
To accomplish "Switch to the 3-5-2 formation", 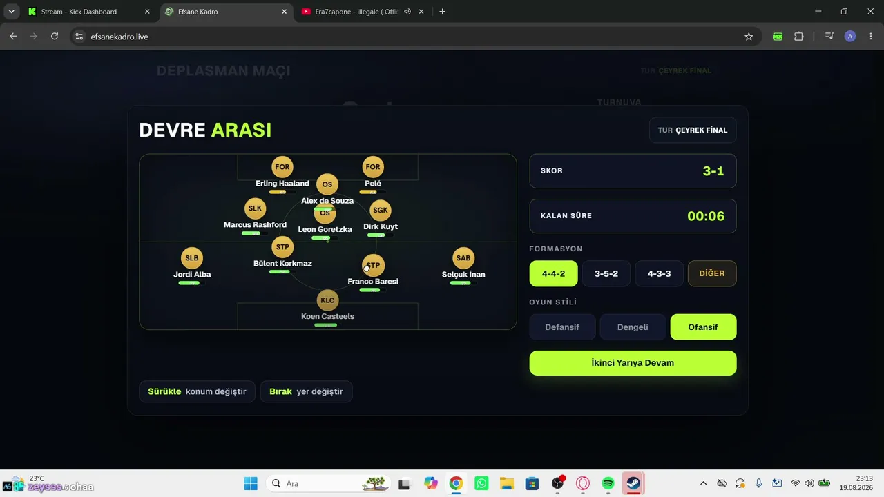I will click(x=606, y=273).
